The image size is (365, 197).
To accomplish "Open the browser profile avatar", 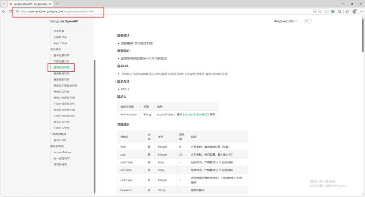I will coord(355,11).
